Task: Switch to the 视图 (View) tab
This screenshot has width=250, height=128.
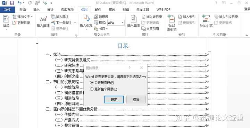Action: [126, 10]
